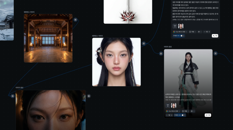
Task: Click the attached face thumbnail in the full-body image node
Action: click(173, 105)
